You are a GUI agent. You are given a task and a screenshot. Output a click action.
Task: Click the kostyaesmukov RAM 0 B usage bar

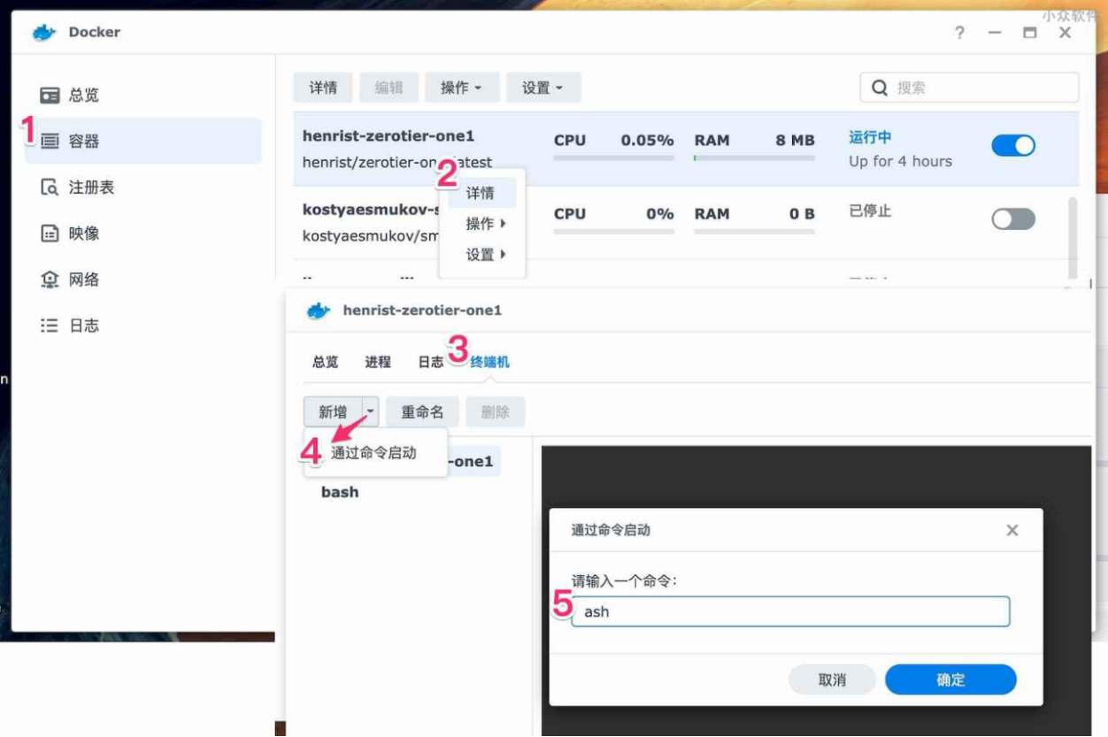754,232
